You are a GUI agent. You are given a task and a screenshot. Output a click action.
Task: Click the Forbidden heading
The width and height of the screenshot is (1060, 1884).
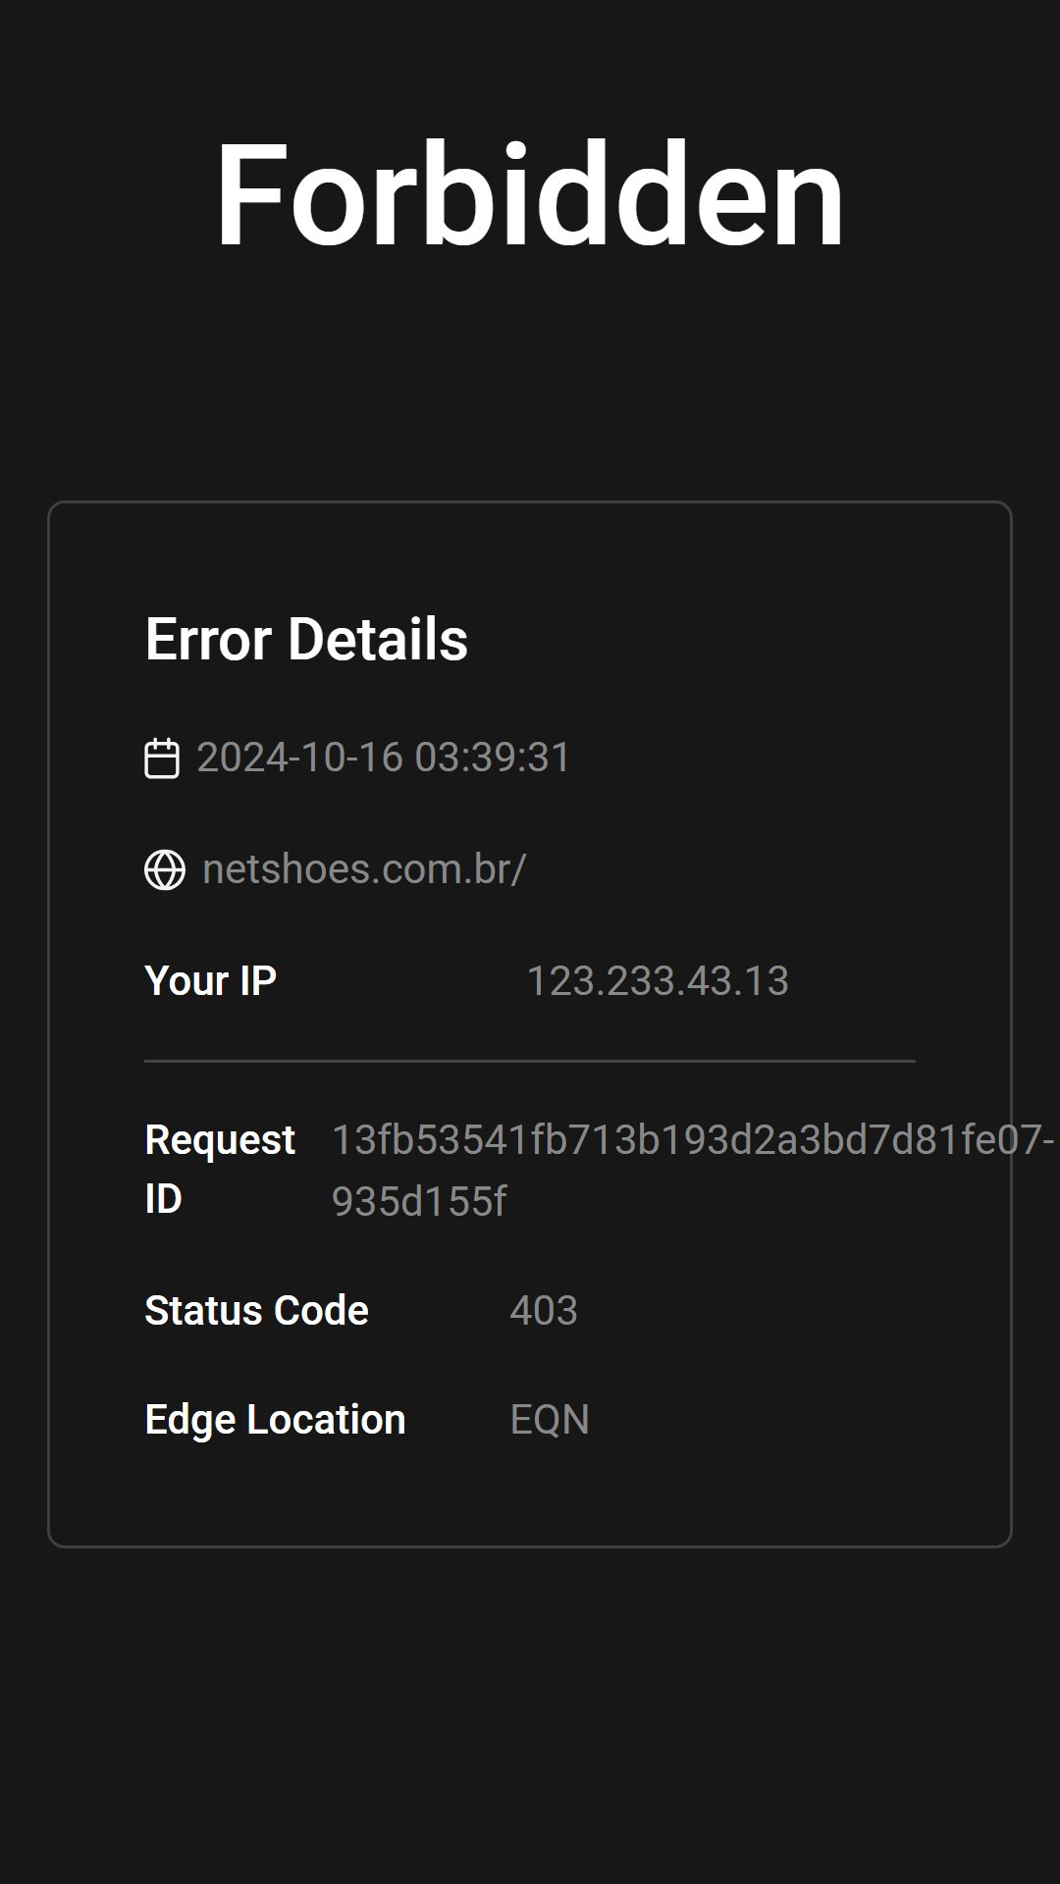click(x=530, y=193)
